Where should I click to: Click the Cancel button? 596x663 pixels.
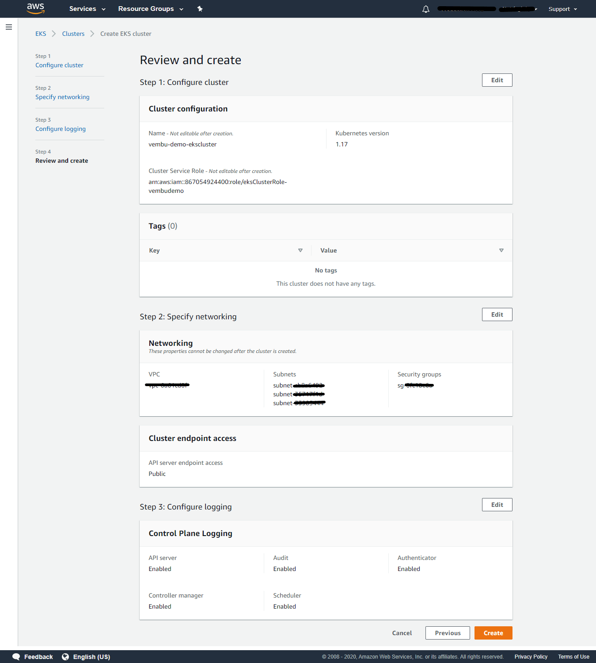402,633
